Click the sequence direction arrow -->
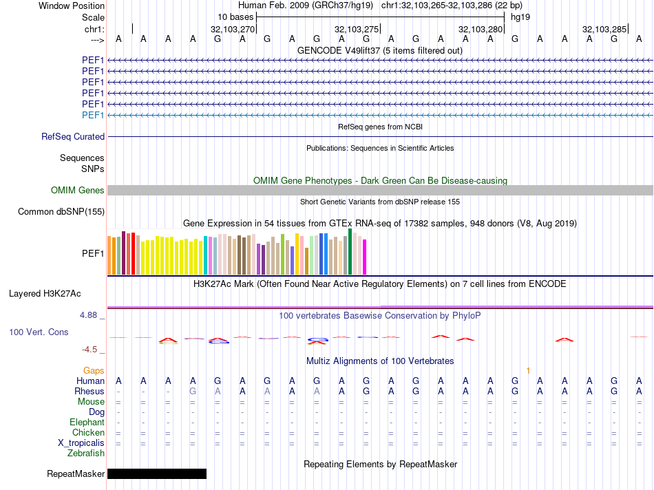654x490 pixels. tap(97, 40)
